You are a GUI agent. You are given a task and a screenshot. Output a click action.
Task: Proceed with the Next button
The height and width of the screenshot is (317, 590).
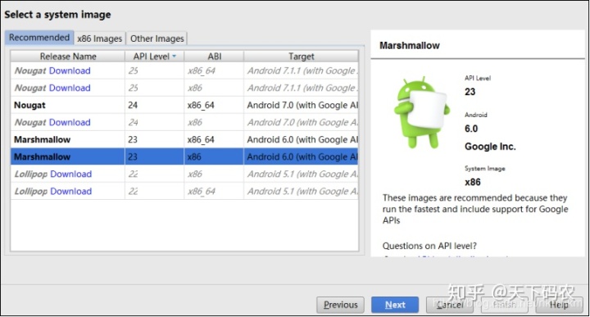point(395,305)
